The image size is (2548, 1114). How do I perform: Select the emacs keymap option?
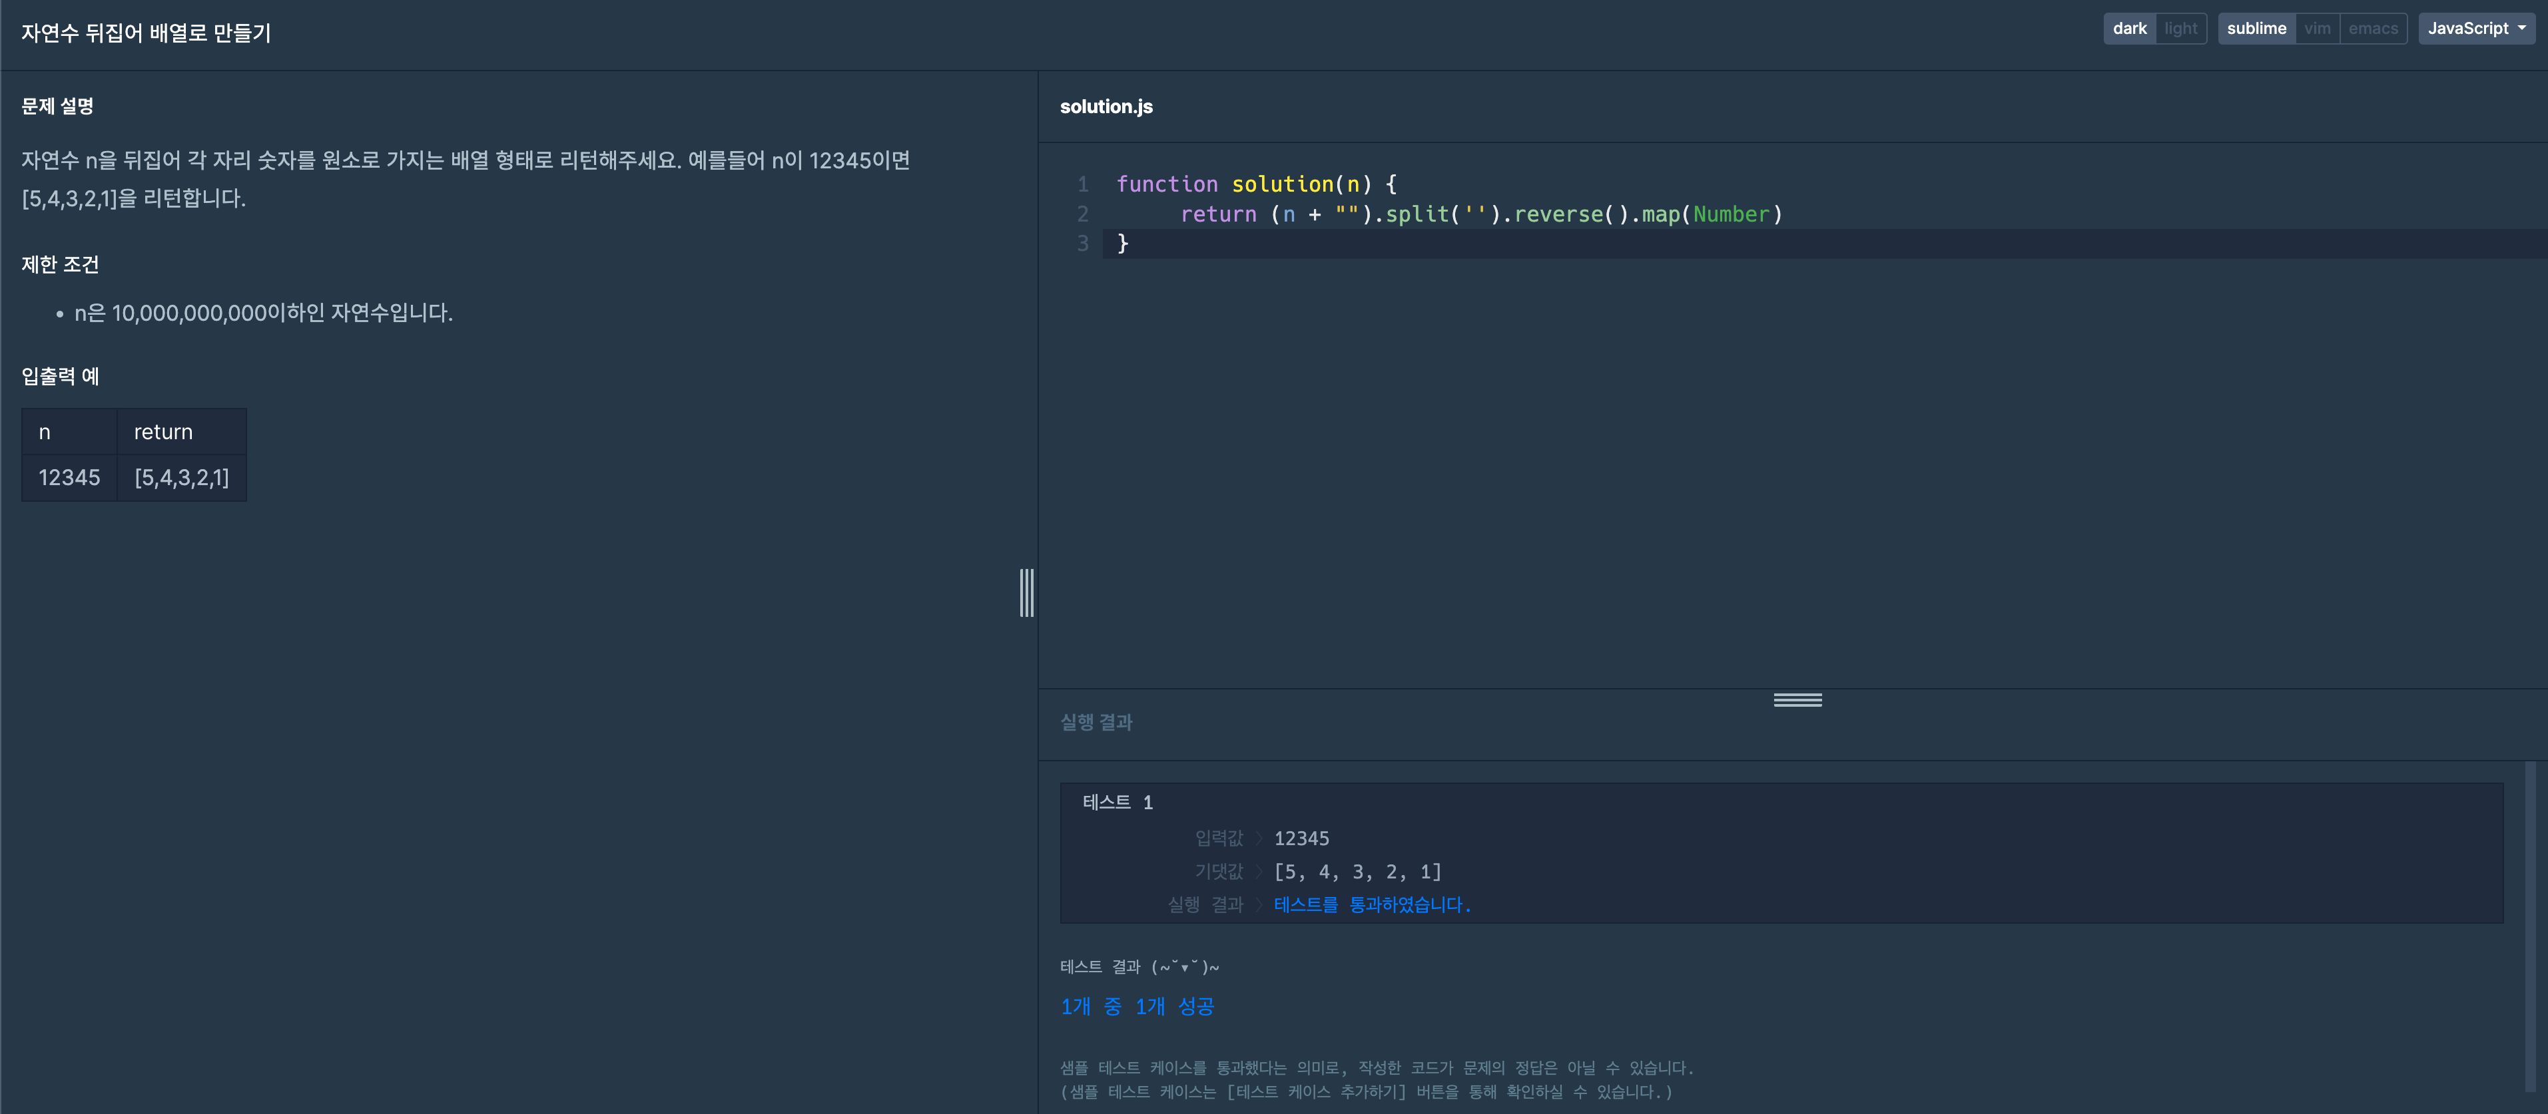coord(2372,29)
